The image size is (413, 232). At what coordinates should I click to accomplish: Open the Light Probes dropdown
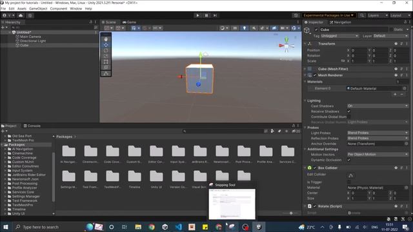pos(378,133)
